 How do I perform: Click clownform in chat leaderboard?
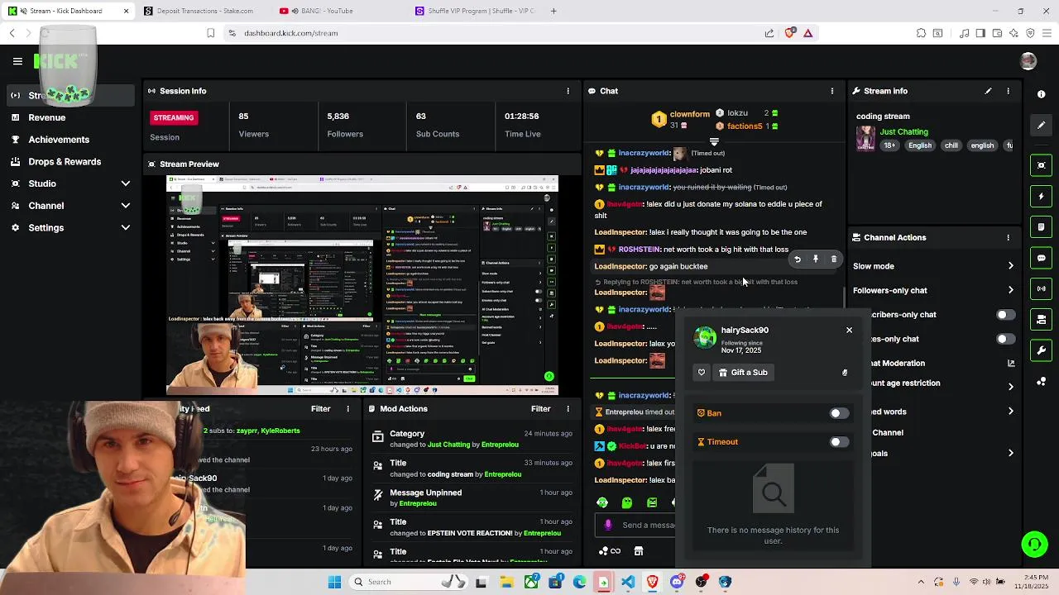[x=690, y=114]
